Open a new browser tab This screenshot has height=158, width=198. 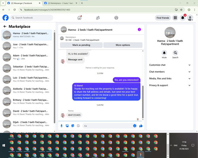pyautogui.click(x=82, y=3)
